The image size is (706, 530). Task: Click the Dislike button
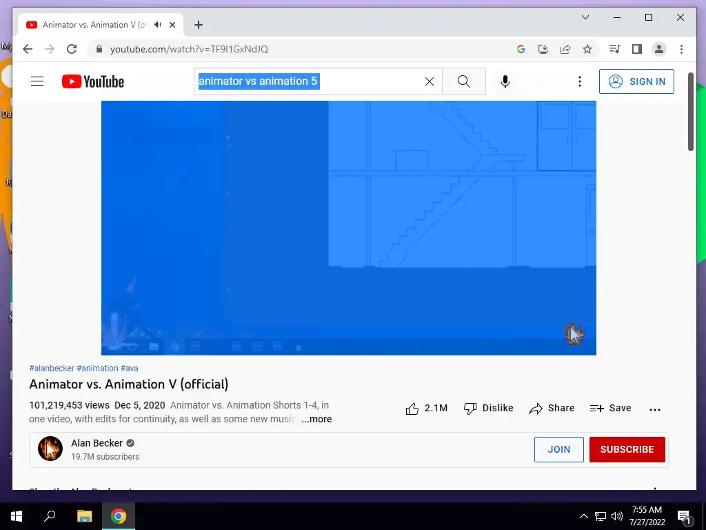pos(489,409)
